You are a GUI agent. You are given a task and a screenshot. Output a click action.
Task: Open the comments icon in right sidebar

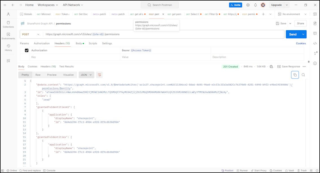point(315,33)
